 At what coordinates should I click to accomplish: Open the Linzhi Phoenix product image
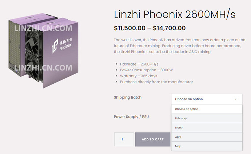(x=43, y=51)
